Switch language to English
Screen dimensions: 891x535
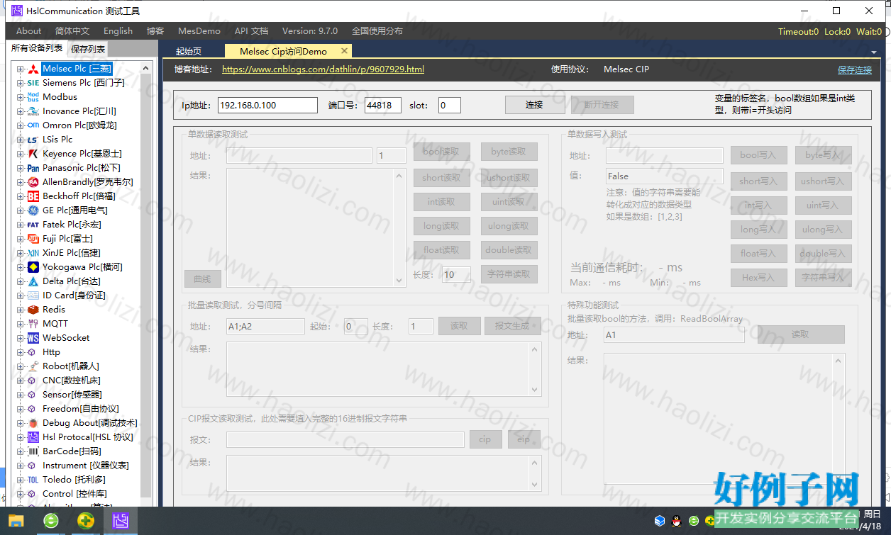(x=118, y=31)
